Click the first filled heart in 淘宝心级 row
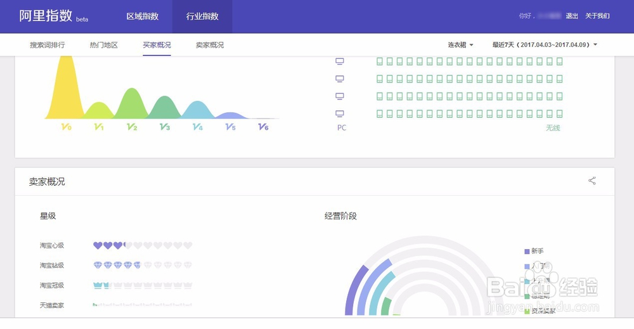 click(x=98, y=245)
